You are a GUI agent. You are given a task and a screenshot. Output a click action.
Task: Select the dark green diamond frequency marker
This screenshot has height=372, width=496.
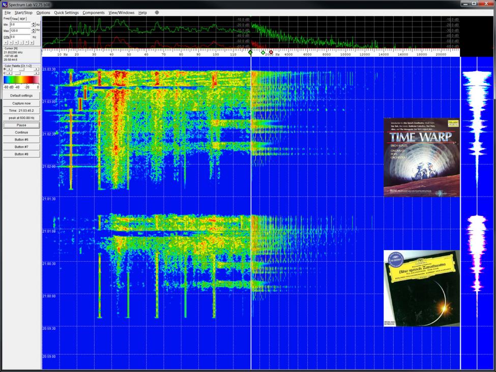[x=250, y=52]
